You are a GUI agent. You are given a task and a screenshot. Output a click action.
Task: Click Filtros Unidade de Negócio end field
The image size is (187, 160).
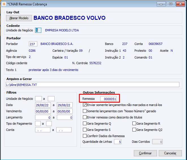[x=51, y=99]
